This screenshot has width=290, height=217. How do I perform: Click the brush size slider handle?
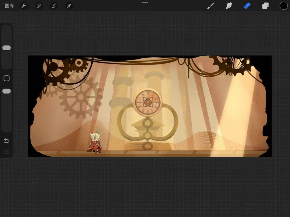point(6,48)
